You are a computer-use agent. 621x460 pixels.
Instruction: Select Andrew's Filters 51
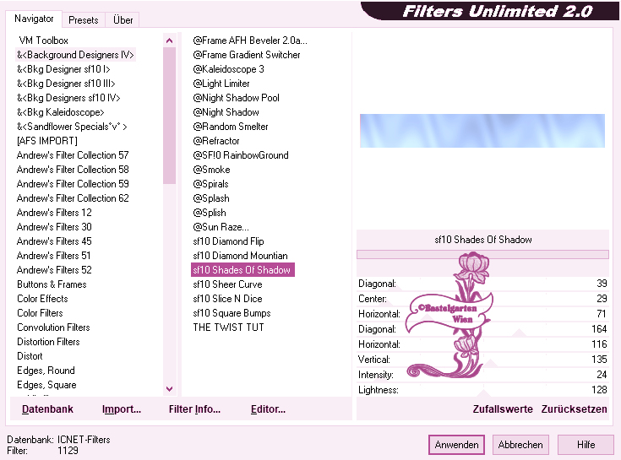coord(54,256)
